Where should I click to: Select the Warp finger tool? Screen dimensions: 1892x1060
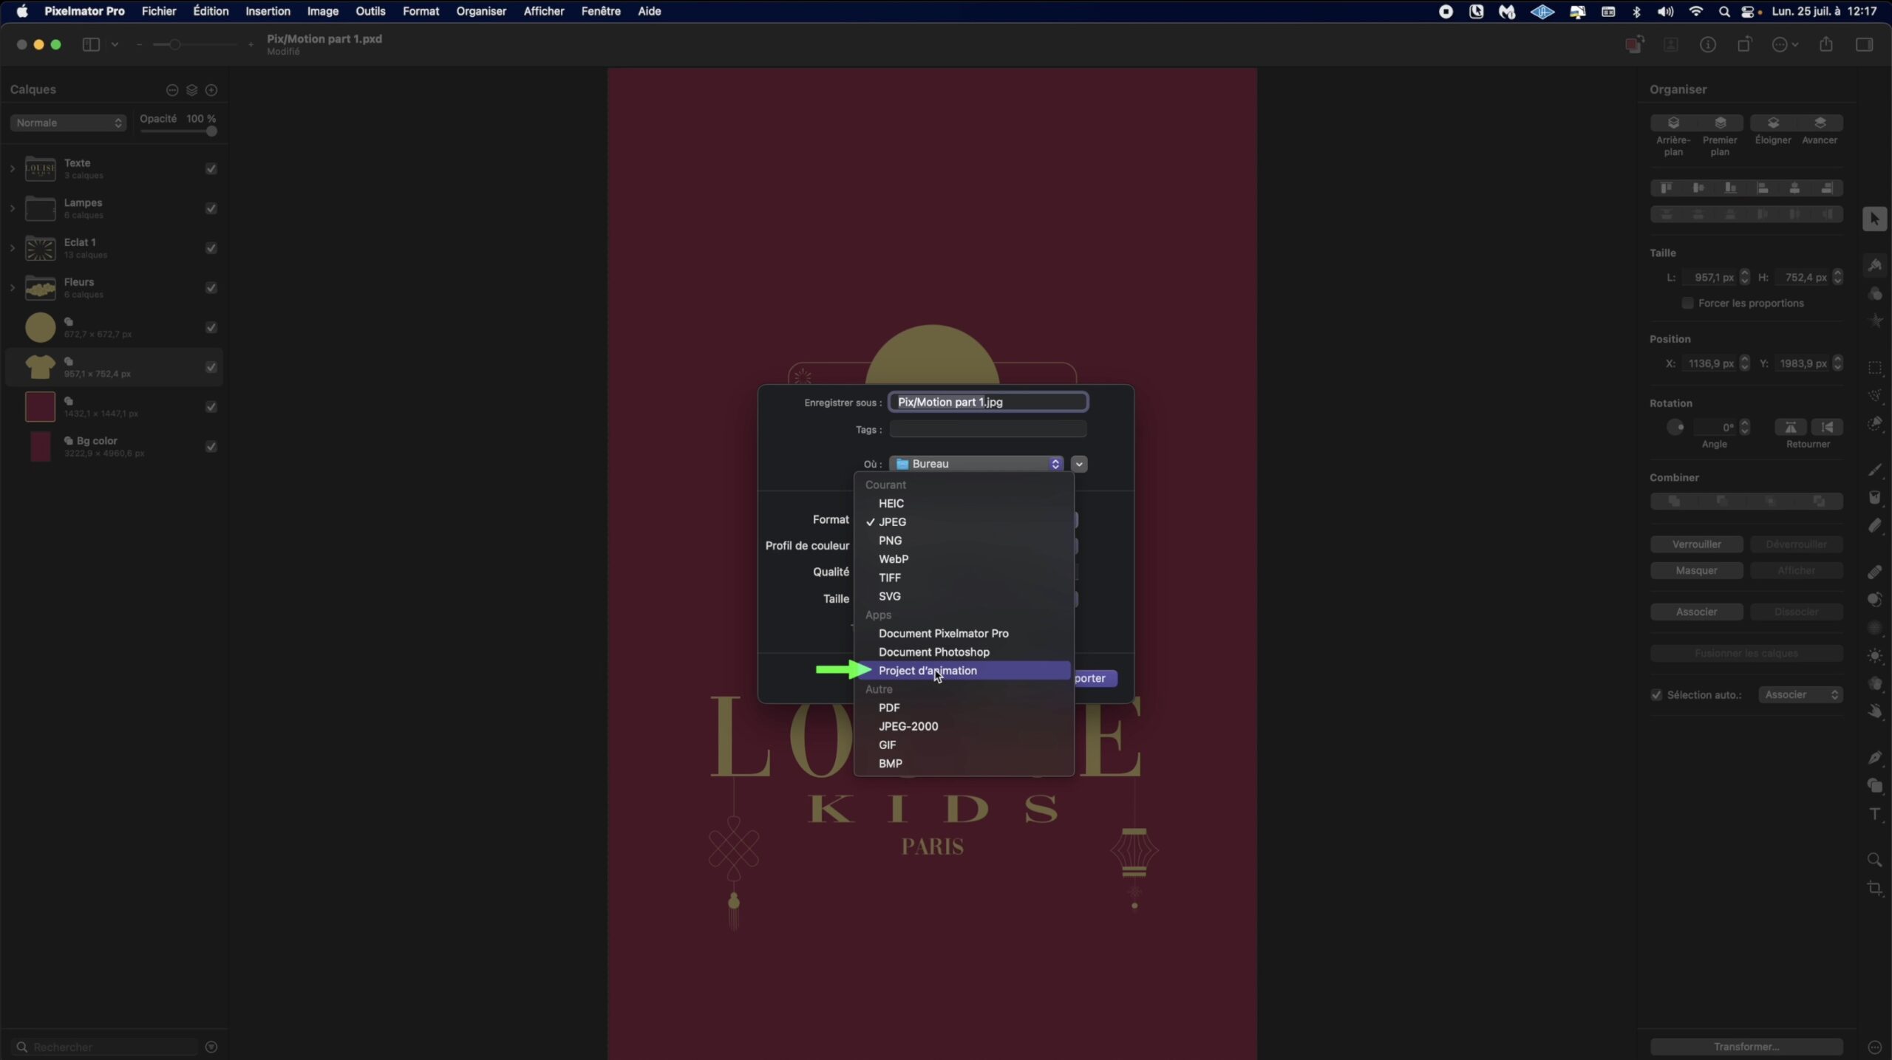point(1875,712)
